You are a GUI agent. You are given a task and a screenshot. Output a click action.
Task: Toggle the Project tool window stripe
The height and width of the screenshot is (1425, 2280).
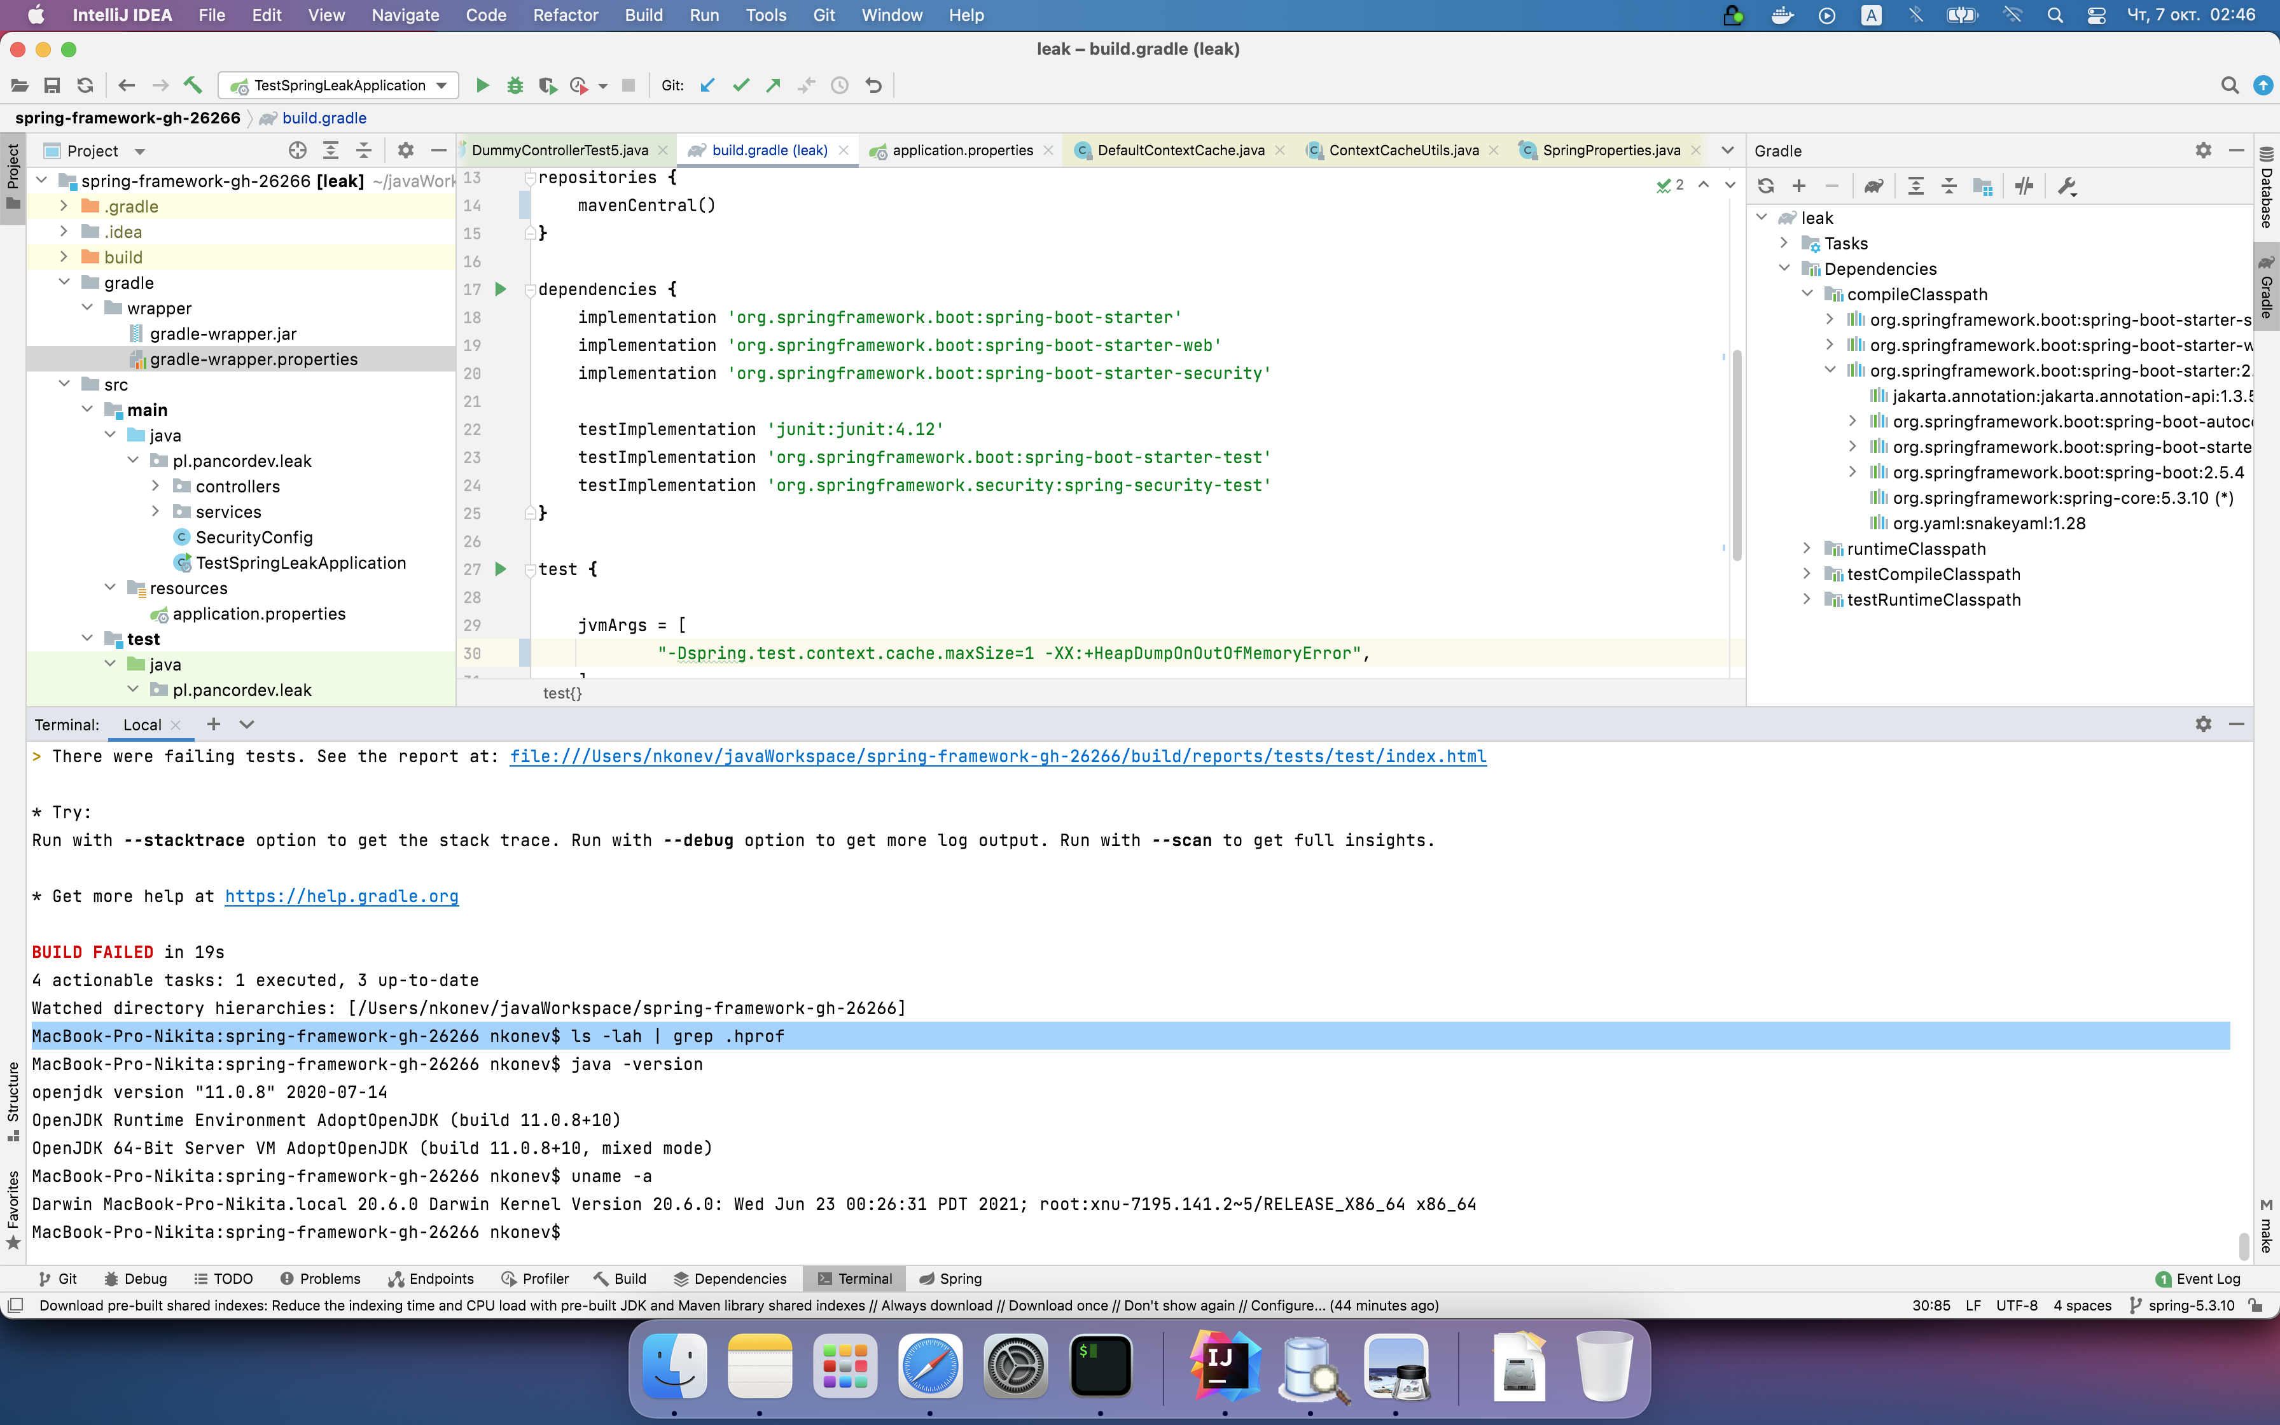pyautogui.click(x=13, y=177)
